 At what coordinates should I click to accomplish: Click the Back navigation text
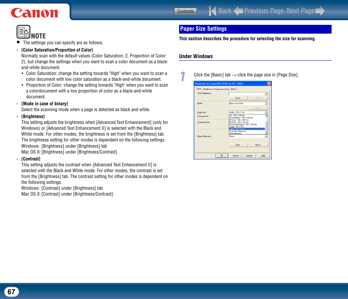point(225,11)
